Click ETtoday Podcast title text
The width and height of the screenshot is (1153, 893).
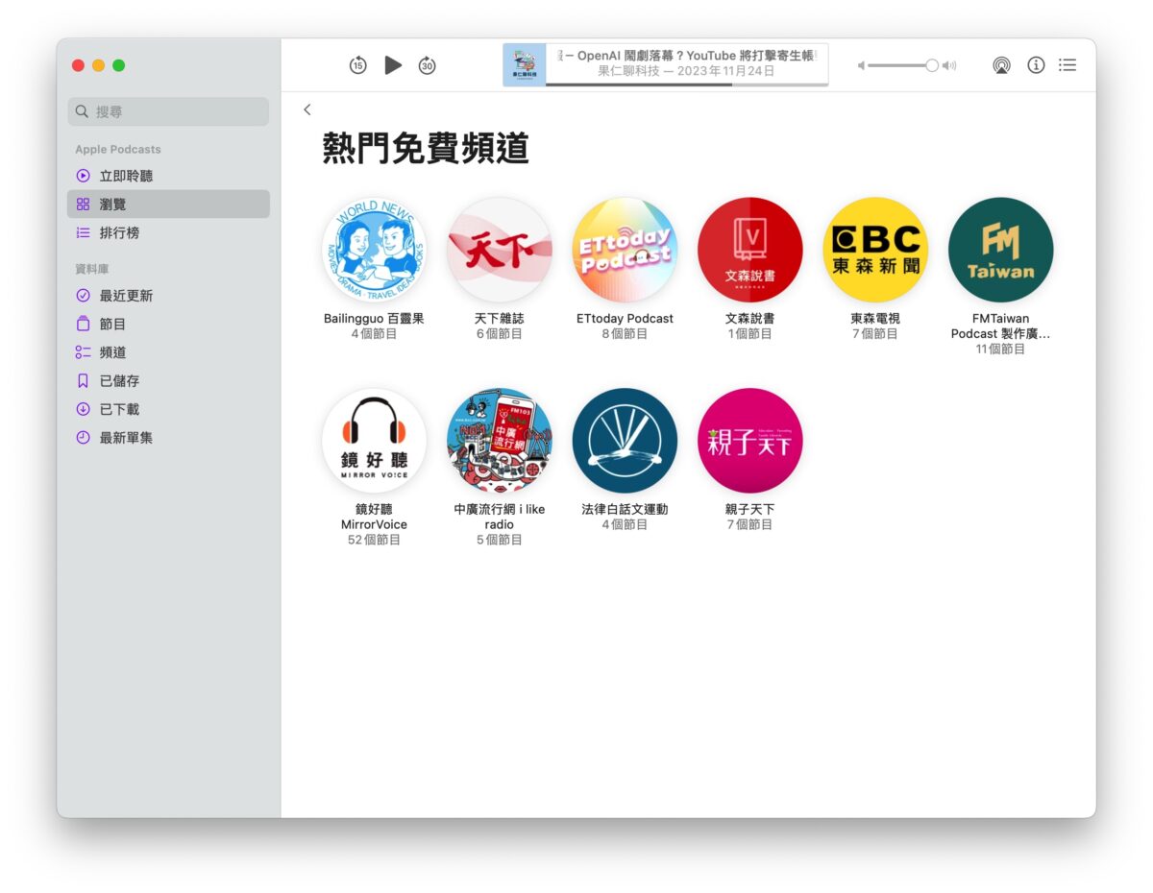[625, 319]
